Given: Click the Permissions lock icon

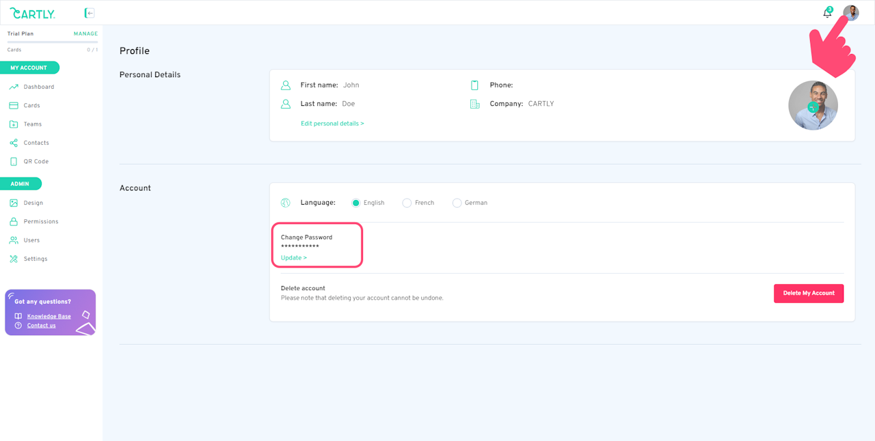Looking at the screenshot, I should click(x=14, y=222).
